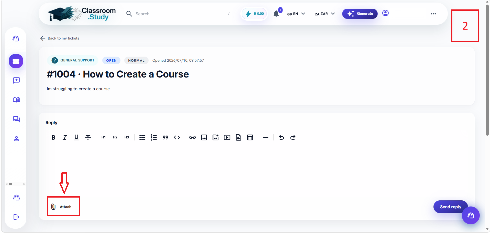Embed a video with the play icon

tap(227, 137)
